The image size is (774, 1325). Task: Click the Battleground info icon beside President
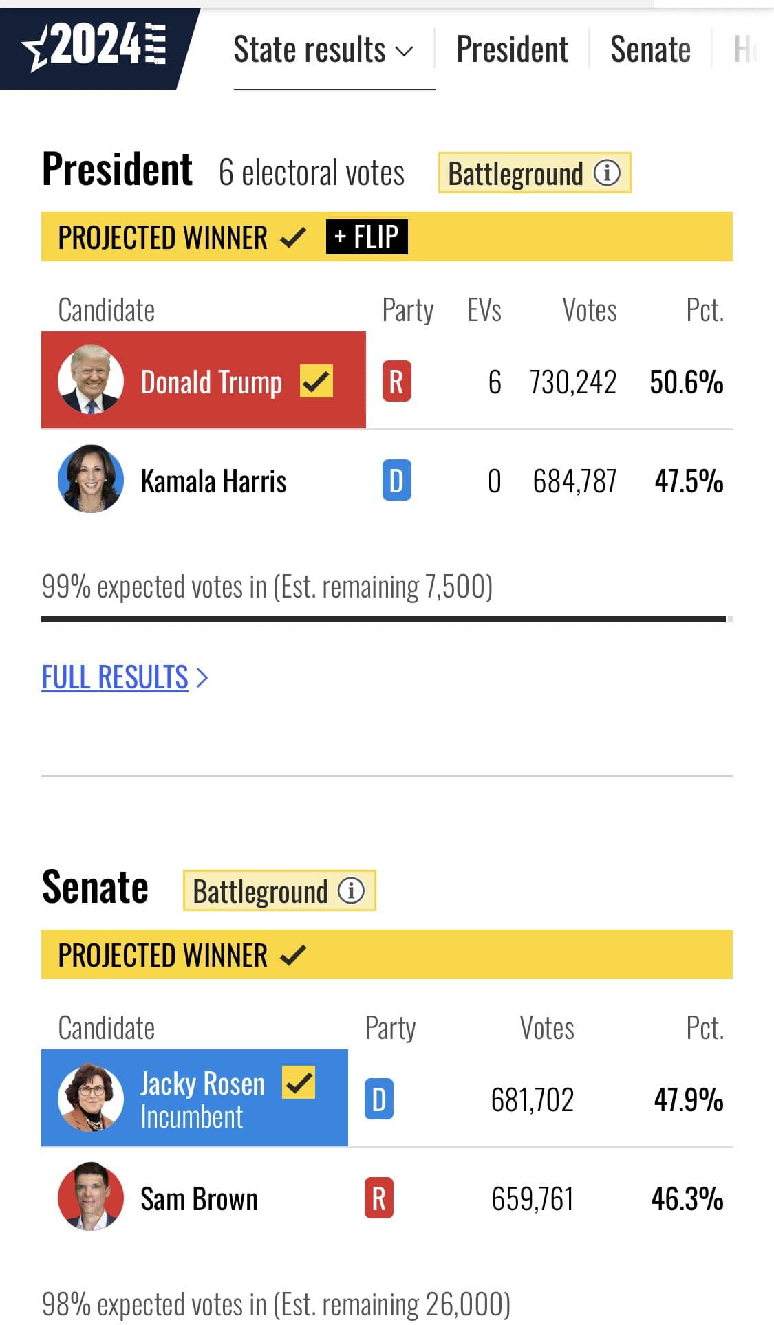tap(607, 173)
